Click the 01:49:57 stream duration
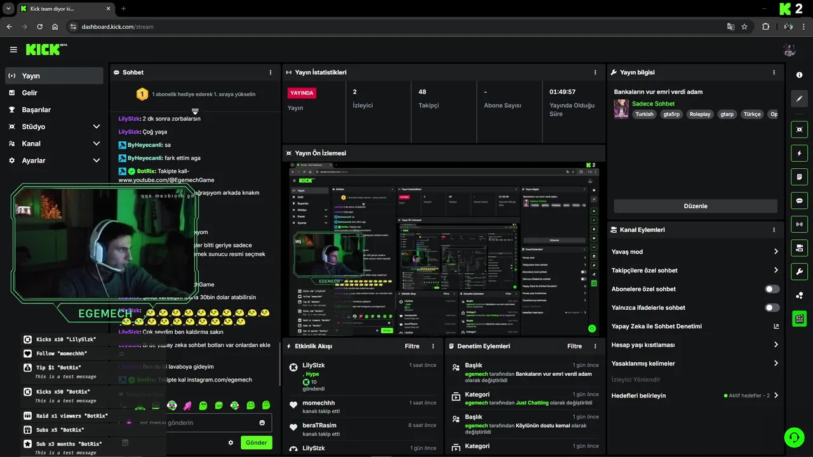813x457 pixels. coord(562,92)
